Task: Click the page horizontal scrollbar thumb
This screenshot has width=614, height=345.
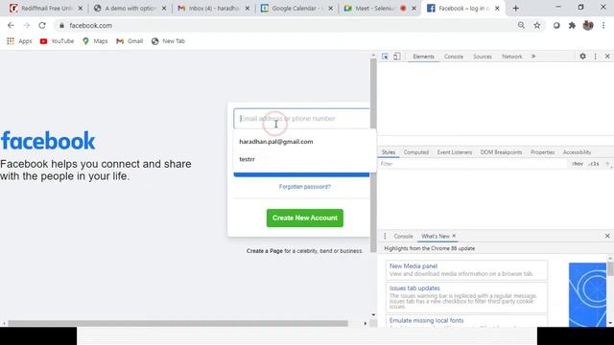Action: tap(177, 323)
